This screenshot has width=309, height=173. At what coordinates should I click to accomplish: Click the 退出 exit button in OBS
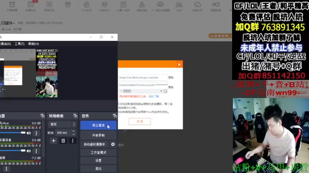click(x=98, y=169)
